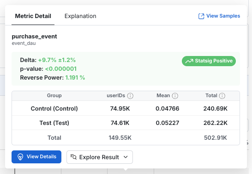Image resolution: width=252 pixels, height=174 pixels.
Task: Click the p-value <0.000001
Action: 61,69
